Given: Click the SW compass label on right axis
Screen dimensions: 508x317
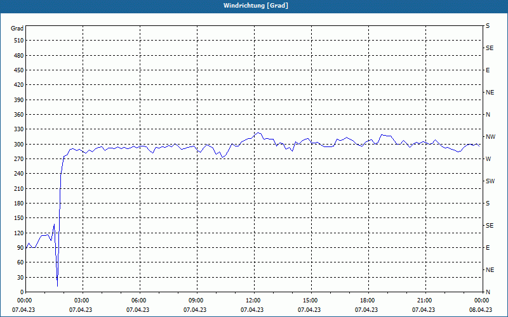Looking at the screenshot, I should [490, 181].
